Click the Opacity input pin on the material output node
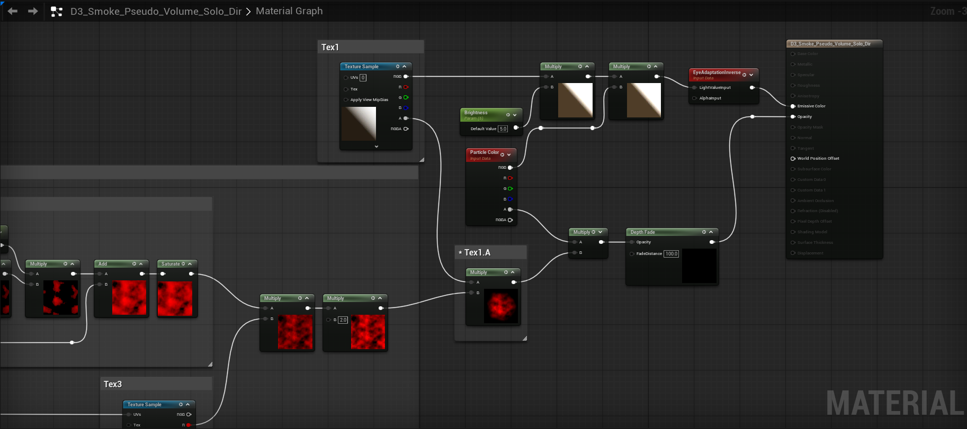 pos(793,116)
